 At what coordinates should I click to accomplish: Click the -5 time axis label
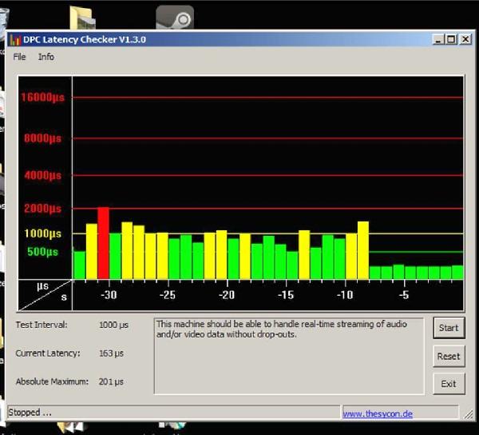tap(404, 295)
